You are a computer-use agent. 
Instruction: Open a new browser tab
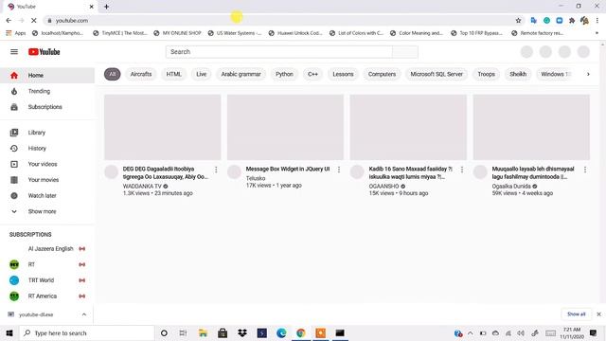pyautogui.click(x=106, y=7)
